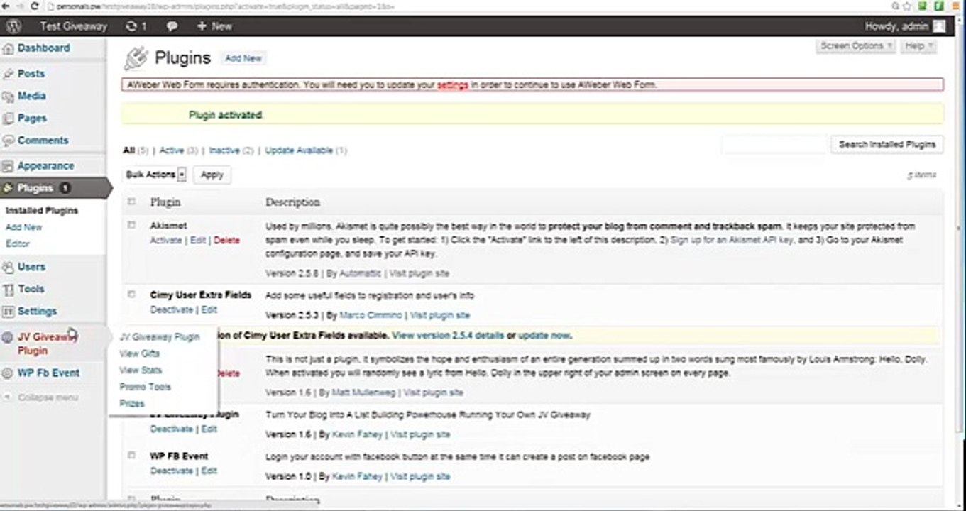Open the Test Giveaway site menu

click(x=74, y=26)
